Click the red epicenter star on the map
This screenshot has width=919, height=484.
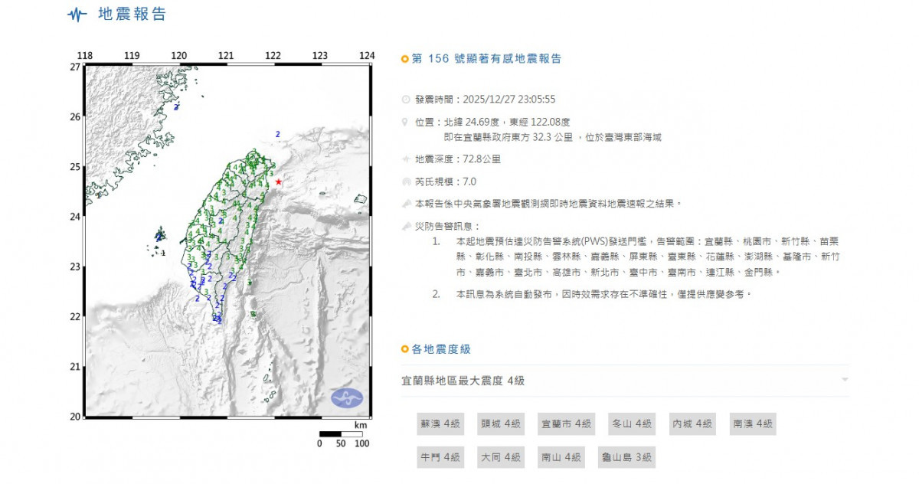(278, 181)
